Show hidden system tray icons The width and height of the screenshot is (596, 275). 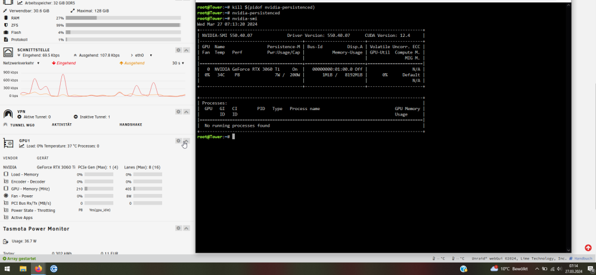click(537, 269)
